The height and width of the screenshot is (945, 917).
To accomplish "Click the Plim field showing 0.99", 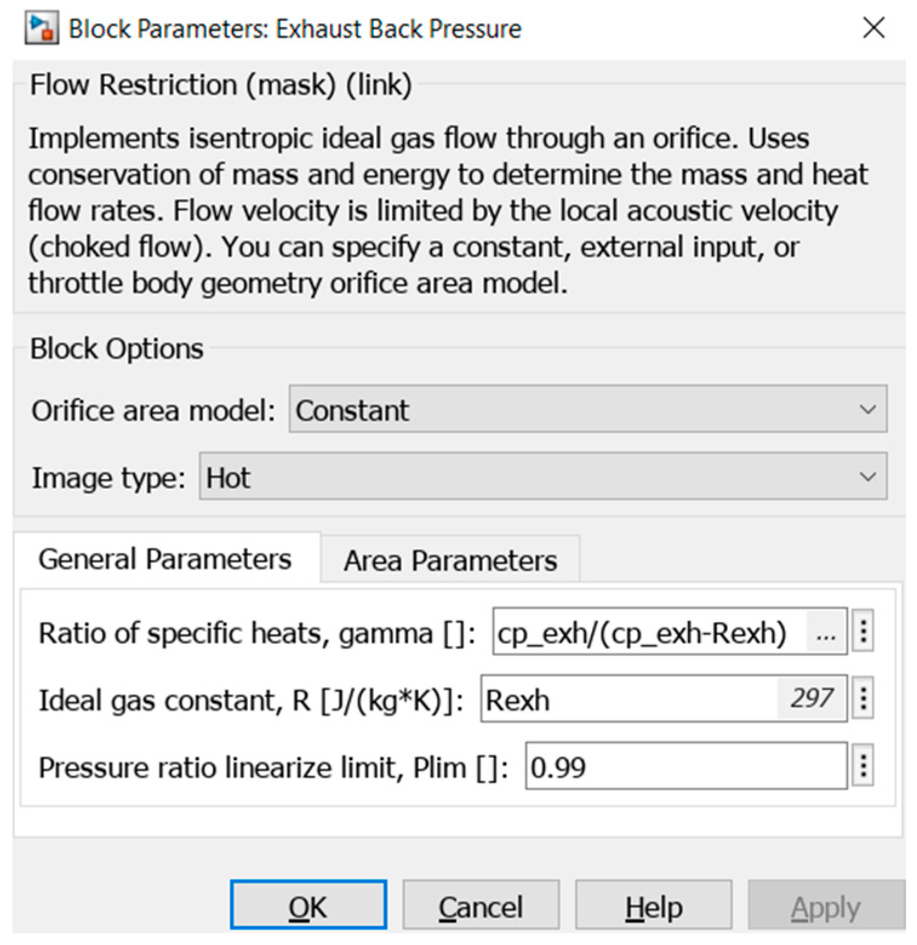I will [685, 767].
